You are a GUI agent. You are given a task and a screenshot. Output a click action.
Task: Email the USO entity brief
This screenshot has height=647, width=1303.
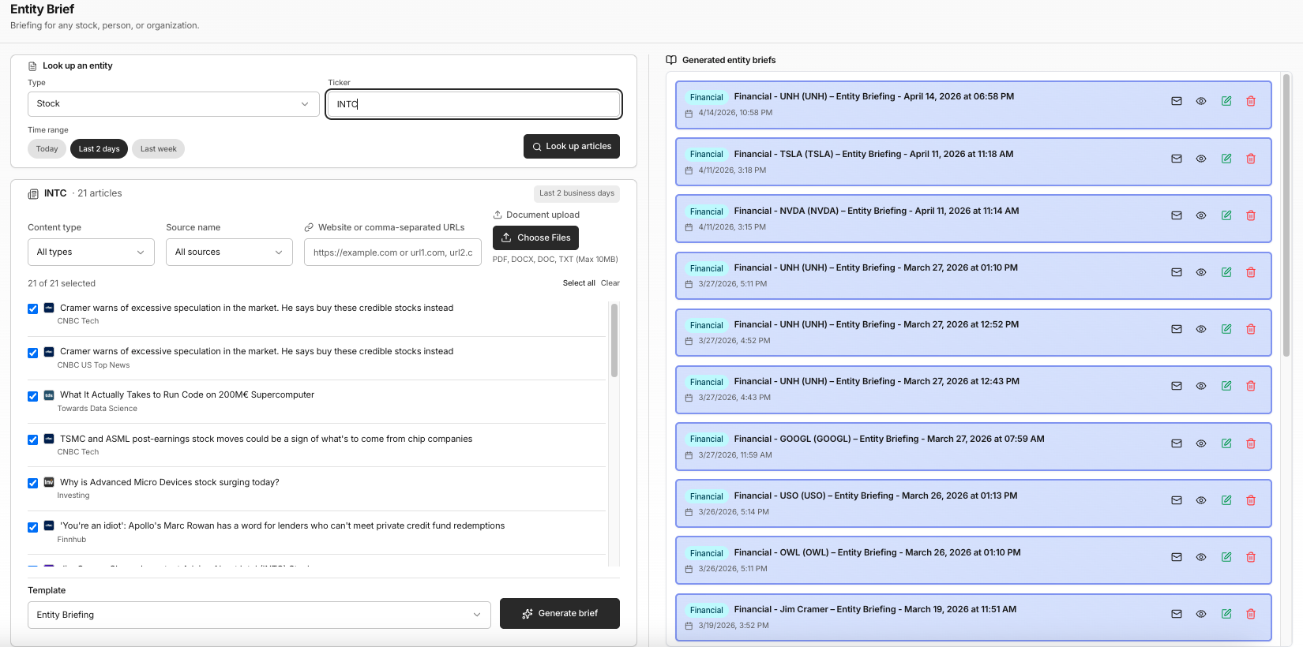(1177, 500)
